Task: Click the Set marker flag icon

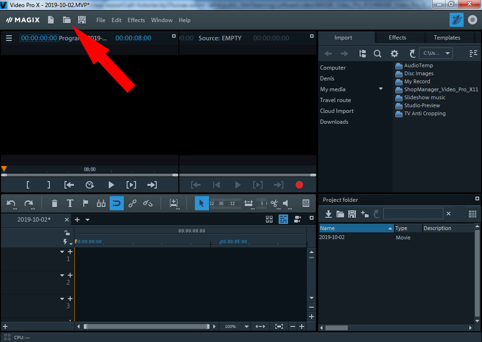Action: point(86,203)
